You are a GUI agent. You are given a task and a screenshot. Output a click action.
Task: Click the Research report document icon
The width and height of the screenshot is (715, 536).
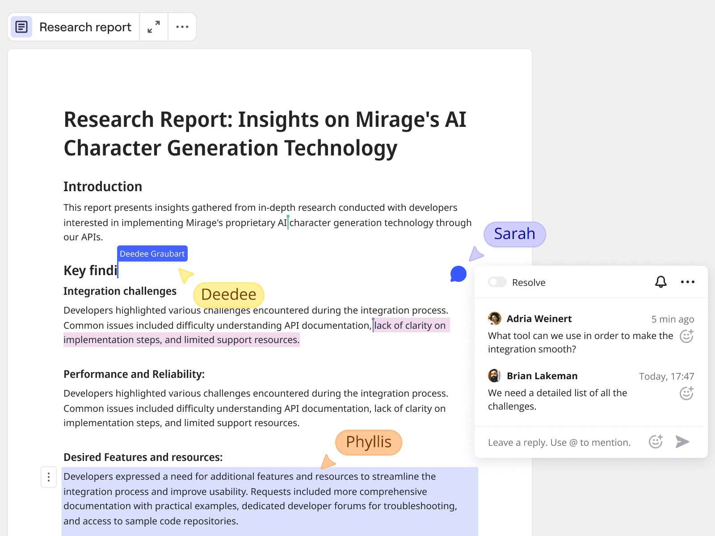21,27
